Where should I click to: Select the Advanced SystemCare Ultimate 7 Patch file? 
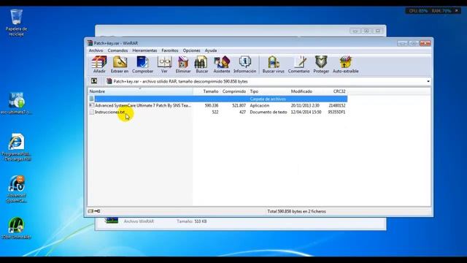(143, 105)
